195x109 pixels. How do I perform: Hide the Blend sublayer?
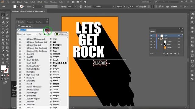pyautogui.click(x=151, y=45)
